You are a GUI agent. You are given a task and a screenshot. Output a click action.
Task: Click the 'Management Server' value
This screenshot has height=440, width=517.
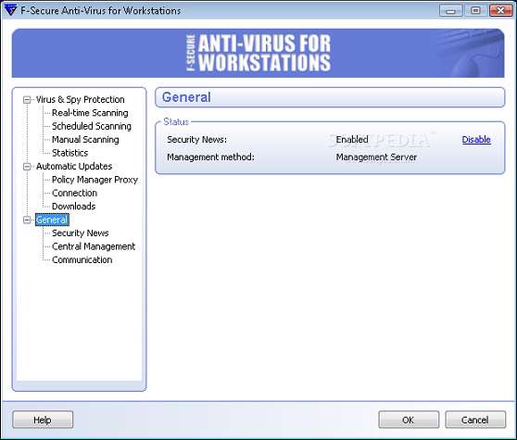pyautogui.click(x=376, y=157)
